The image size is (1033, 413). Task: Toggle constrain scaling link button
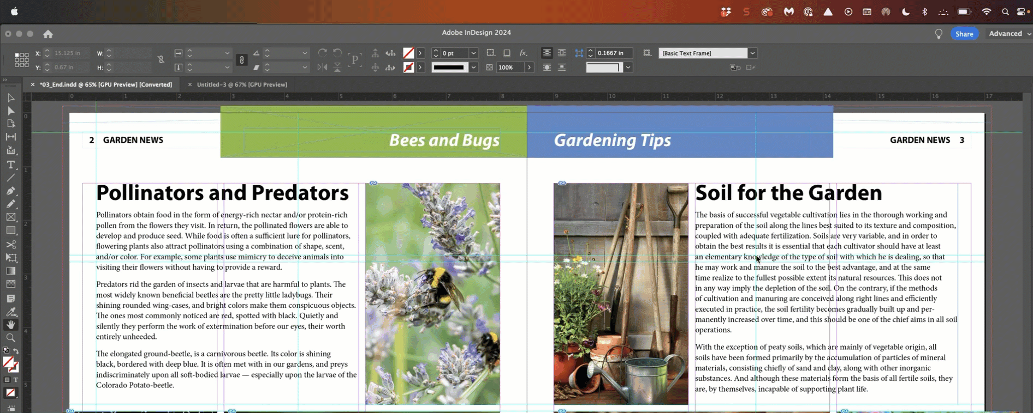coord(241,60)
